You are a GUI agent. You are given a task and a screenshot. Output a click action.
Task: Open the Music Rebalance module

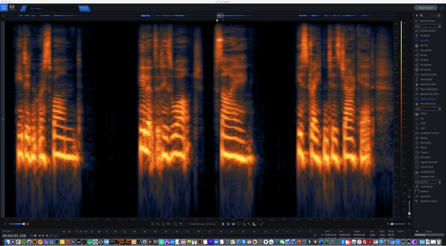(428, 89)
